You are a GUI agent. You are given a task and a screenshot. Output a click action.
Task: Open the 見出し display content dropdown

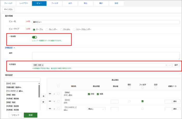pos(96,109)
